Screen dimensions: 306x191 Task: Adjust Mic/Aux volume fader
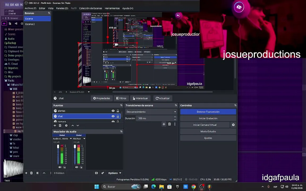pos(75,146)
